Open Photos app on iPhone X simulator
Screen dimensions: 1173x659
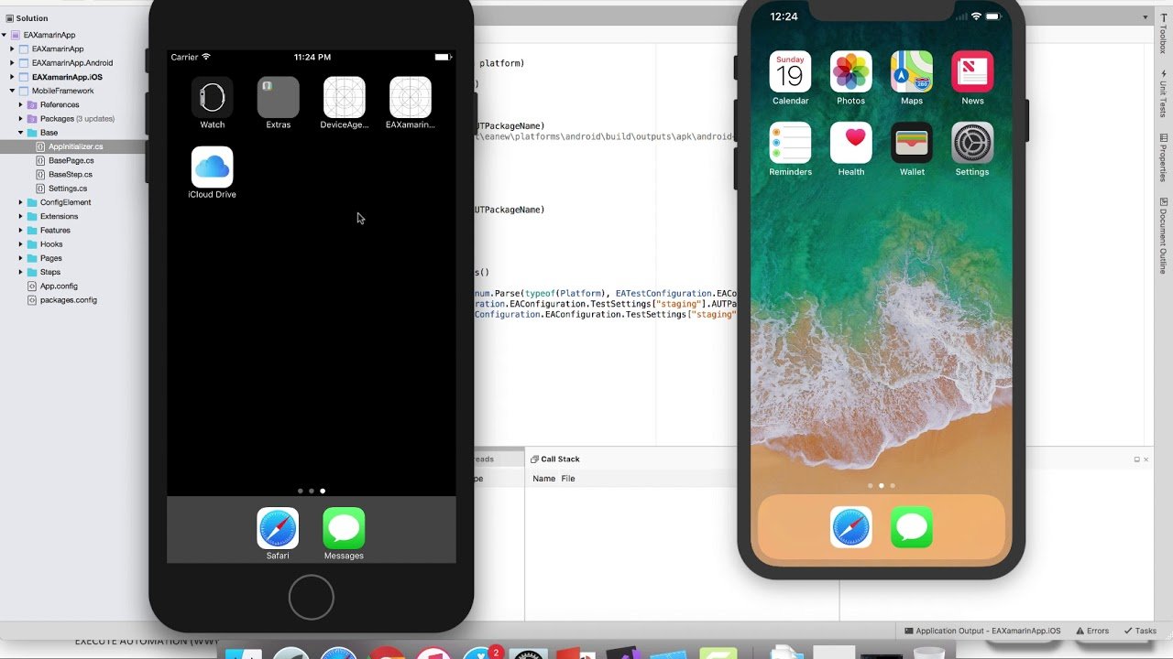point(850,71)
